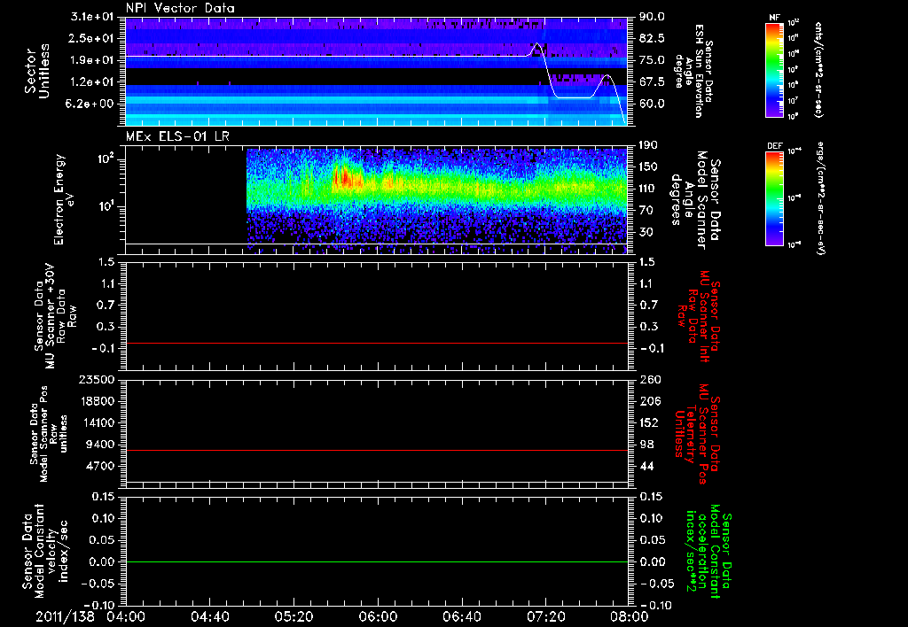Click the 60.0 degree tick value

[x=652, y=104]
